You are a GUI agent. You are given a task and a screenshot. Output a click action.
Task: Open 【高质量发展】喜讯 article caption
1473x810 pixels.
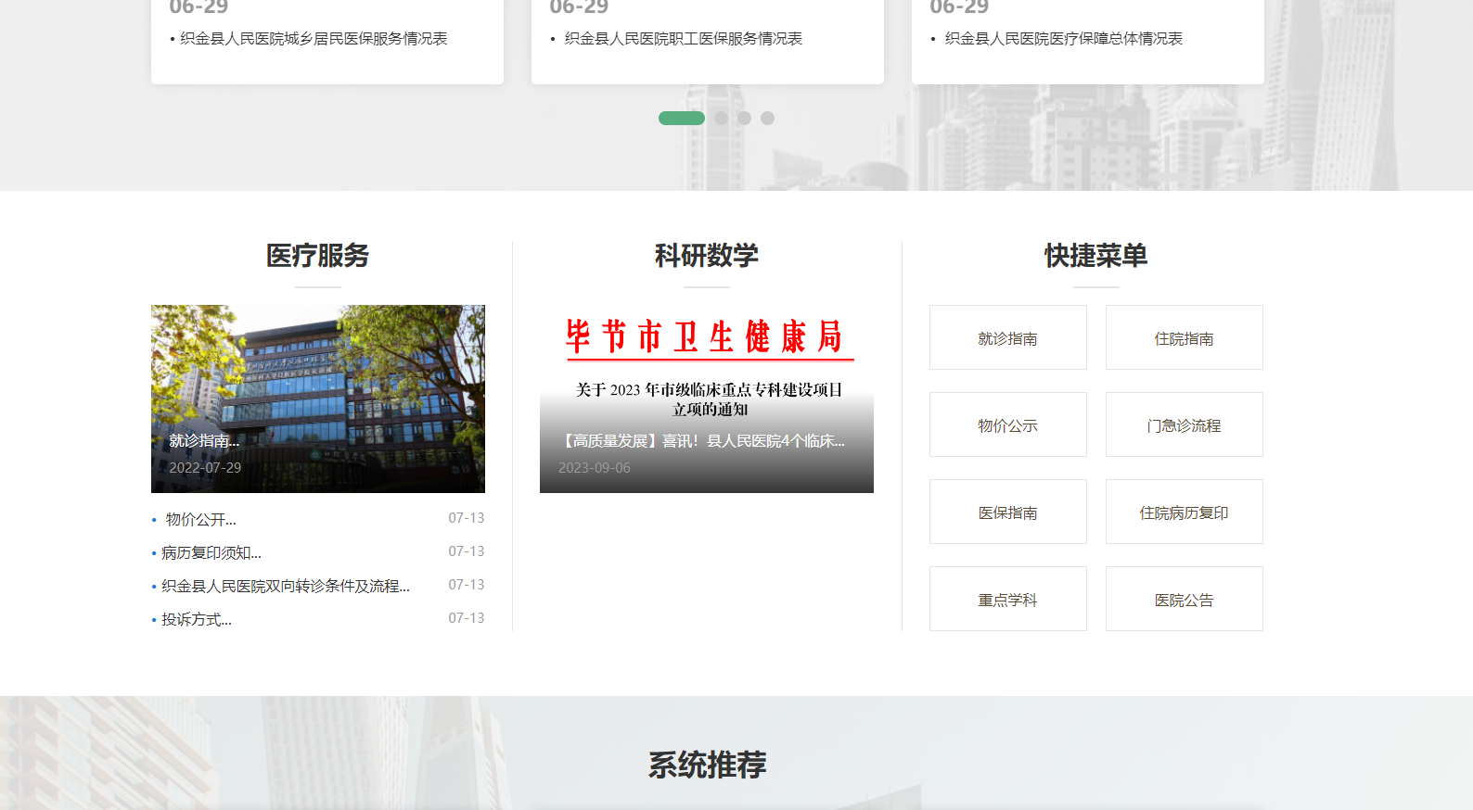click(x=702, y=441)
